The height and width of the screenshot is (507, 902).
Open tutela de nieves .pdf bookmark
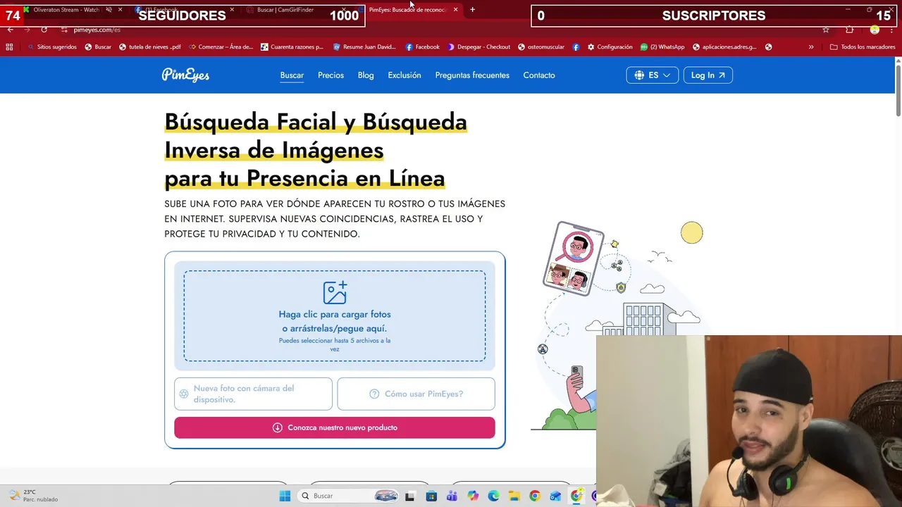point(150,46)
